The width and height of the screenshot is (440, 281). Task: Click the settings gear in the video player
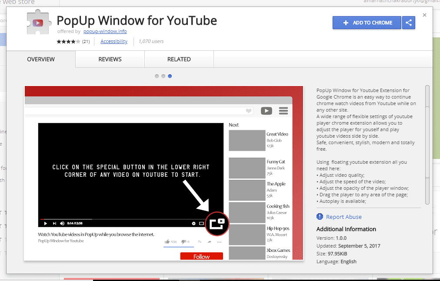pyautogui.click(x=193, y=224)
